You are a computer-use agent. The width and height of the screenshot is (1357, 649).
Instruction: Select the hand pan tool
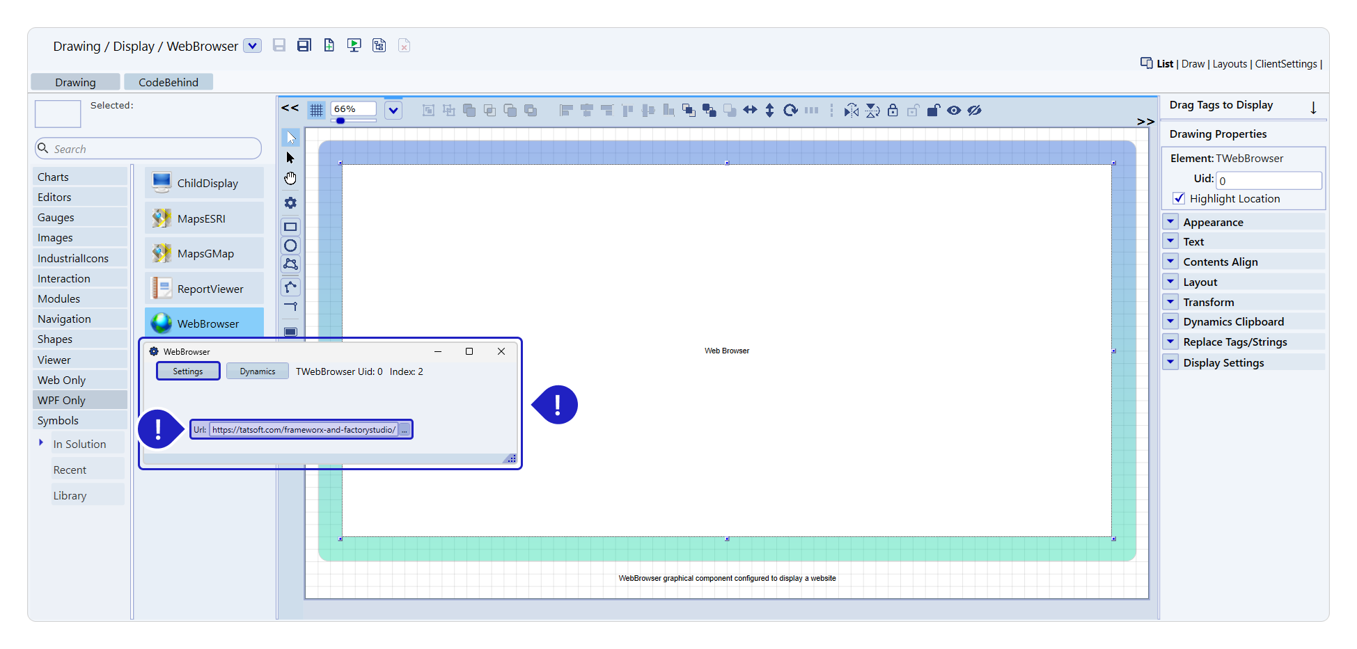[290, 179]
